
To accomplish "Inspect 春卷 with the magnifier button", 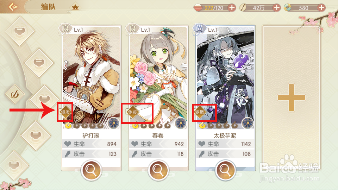I will [158, 170].
